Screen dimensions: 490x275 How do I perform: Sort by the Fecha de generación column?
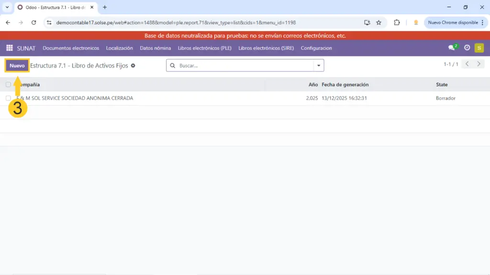click(345, 85)
